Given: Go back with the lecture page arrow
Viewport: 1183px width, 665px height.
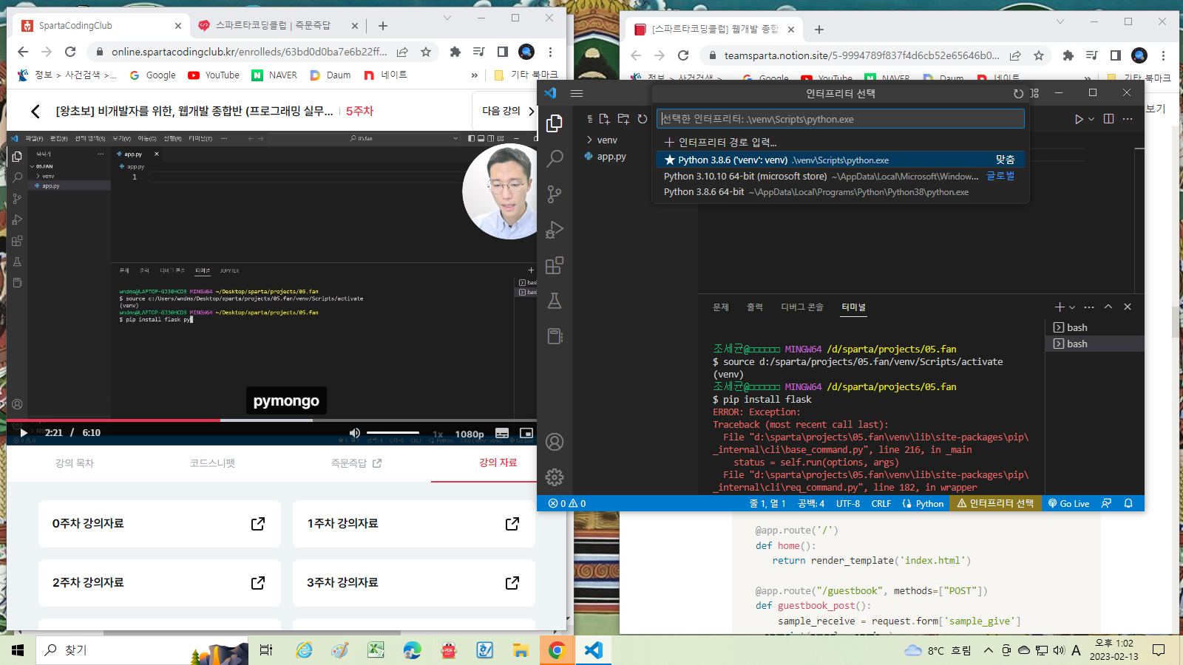Looking at the screenshot, I should [x=35, y=111].
